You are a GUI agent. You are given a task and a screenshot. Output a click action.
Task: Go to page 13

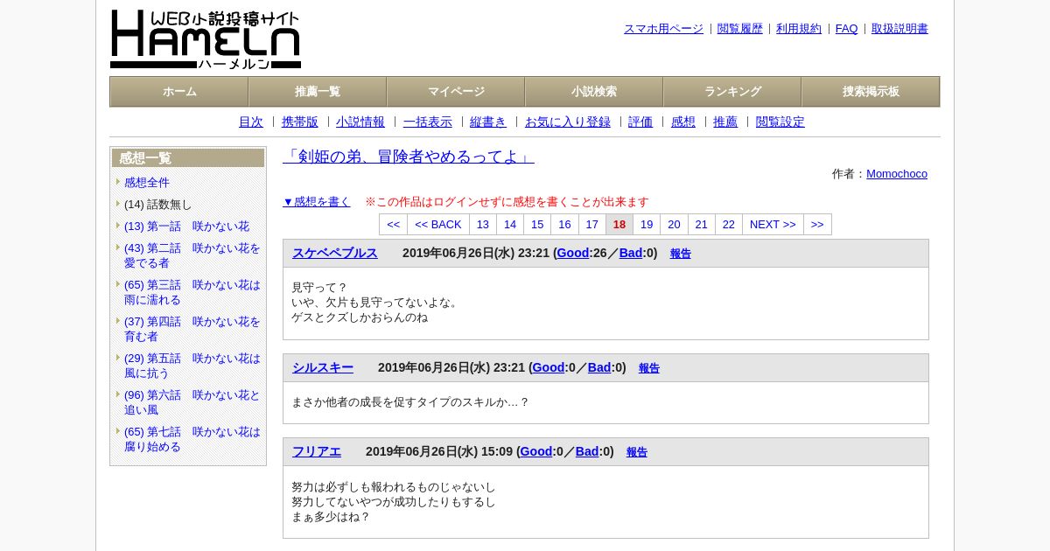(483, 224)
